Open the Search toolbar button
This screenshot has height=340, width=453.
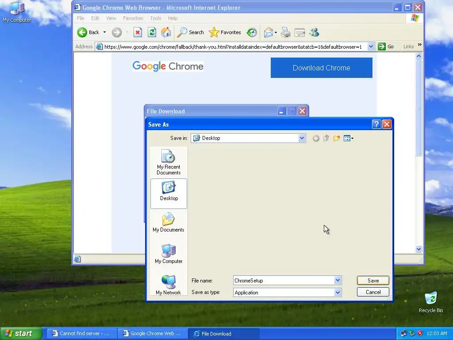coord(190,32)
